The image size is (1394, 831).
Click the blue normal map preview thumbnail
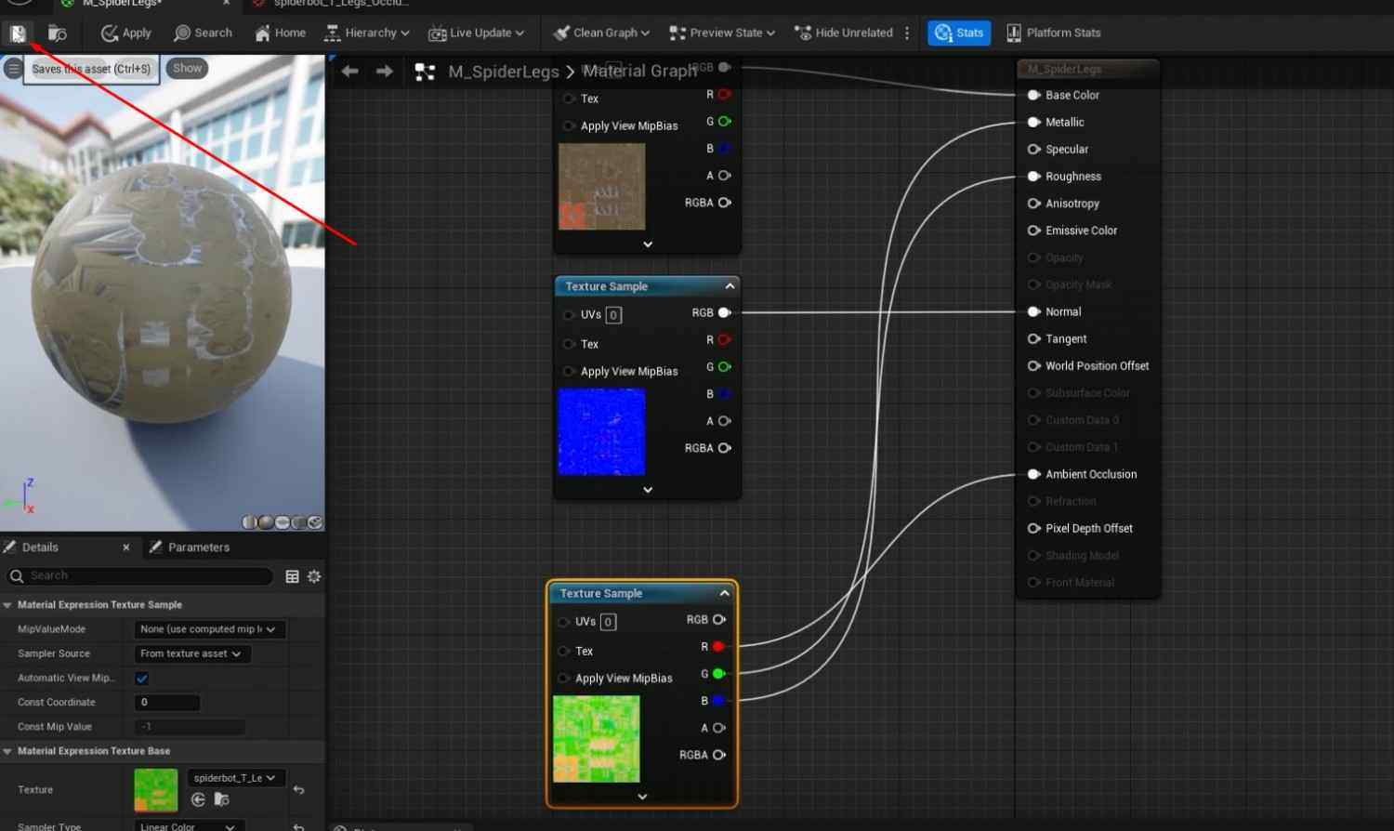(x=602, y=432)
